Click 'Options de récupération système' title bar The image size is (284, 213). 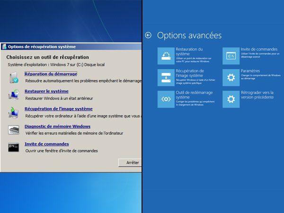71,47
